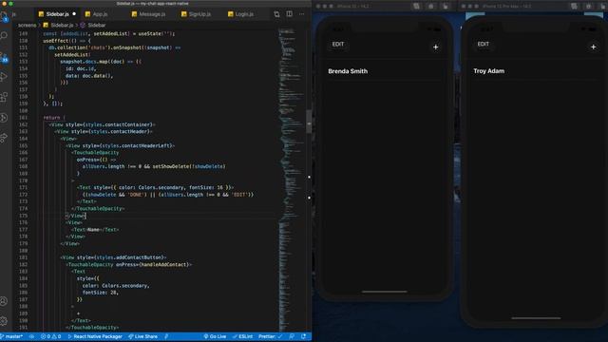Image resolution: width=608 pixels, height=342 pixels.
Task: Click the minimap code overview
Action: point(291,180)
